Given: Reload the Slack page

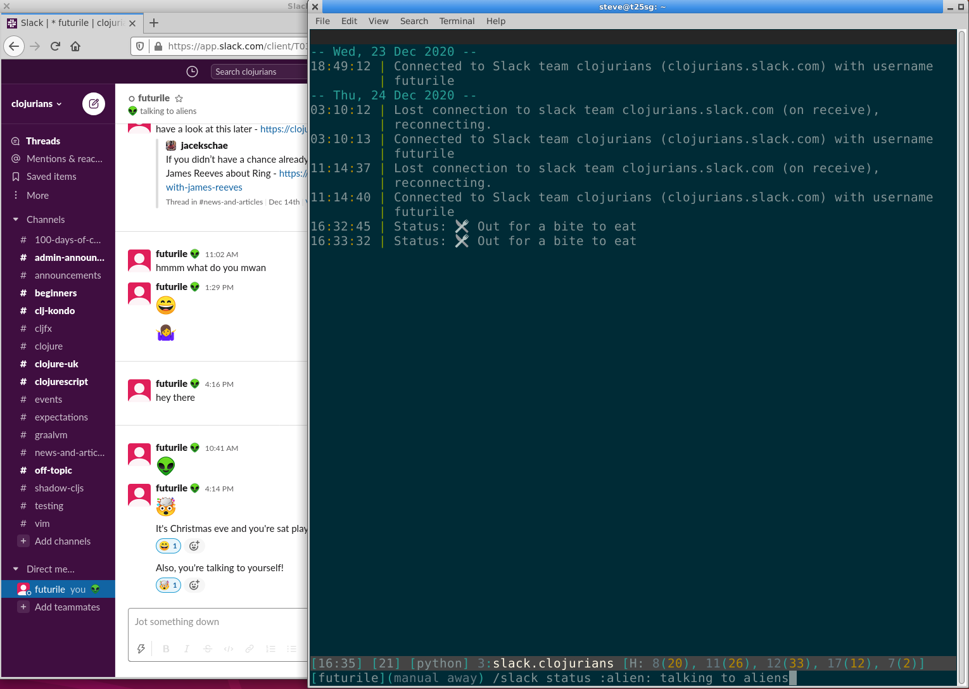Looking at the screenshot, I should pos(55,46).
